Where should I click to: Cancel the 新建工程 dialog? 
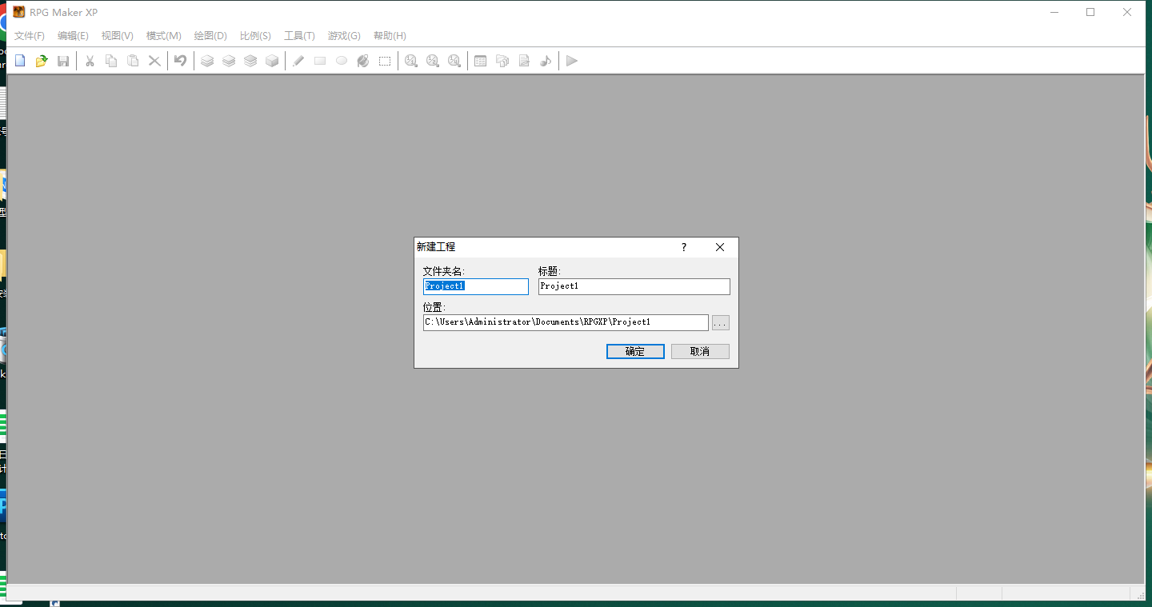tap(699, 351)
